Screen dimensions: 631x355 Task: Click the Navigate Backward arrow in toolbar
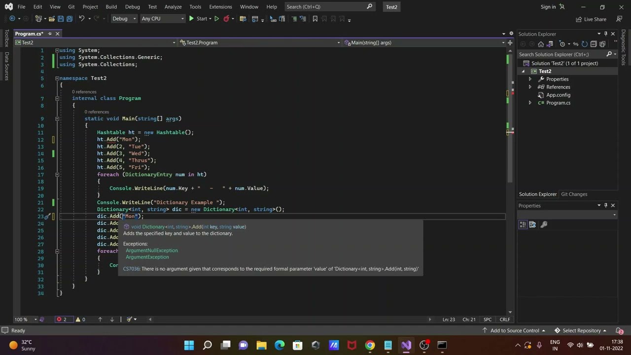(12, 19)
